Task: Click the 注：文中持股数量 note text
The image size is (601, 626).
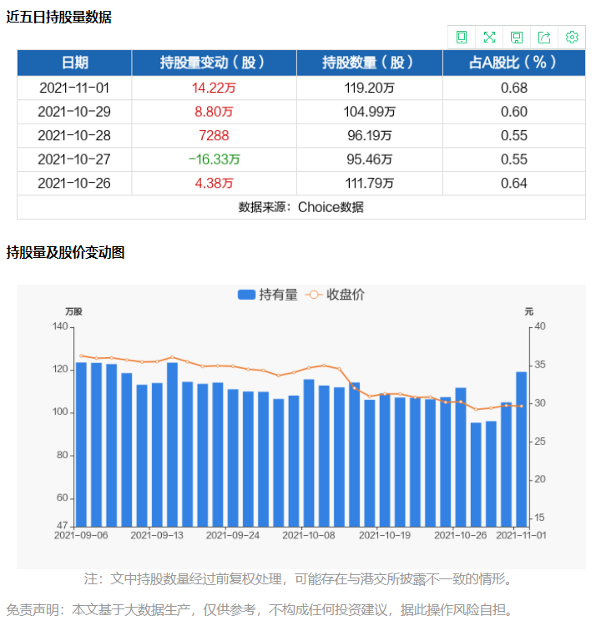Action: click(298, 579)
